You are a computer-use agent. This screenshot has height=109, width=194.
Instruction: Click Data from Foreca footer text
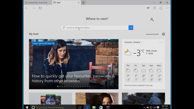tap(138, 85)
